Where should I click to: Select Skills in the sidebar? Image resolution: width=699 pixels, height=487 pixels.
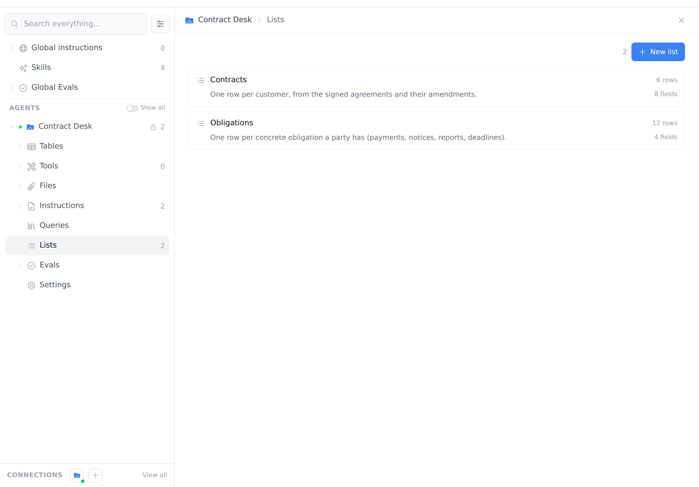pyautogui.click(x=87, y=68)
